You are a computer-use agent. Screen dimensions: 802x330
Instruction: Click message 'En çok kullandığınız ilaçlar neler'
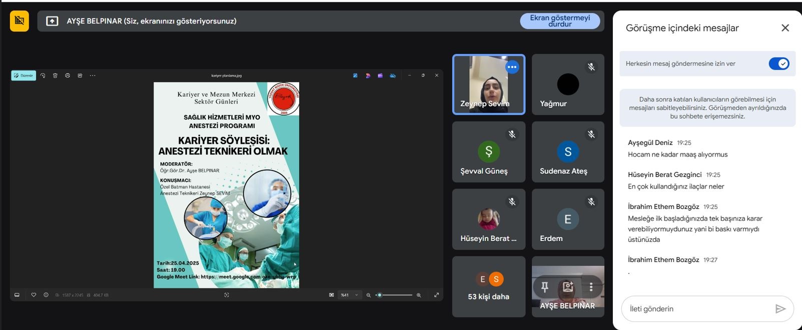click(x=676, y=186)
